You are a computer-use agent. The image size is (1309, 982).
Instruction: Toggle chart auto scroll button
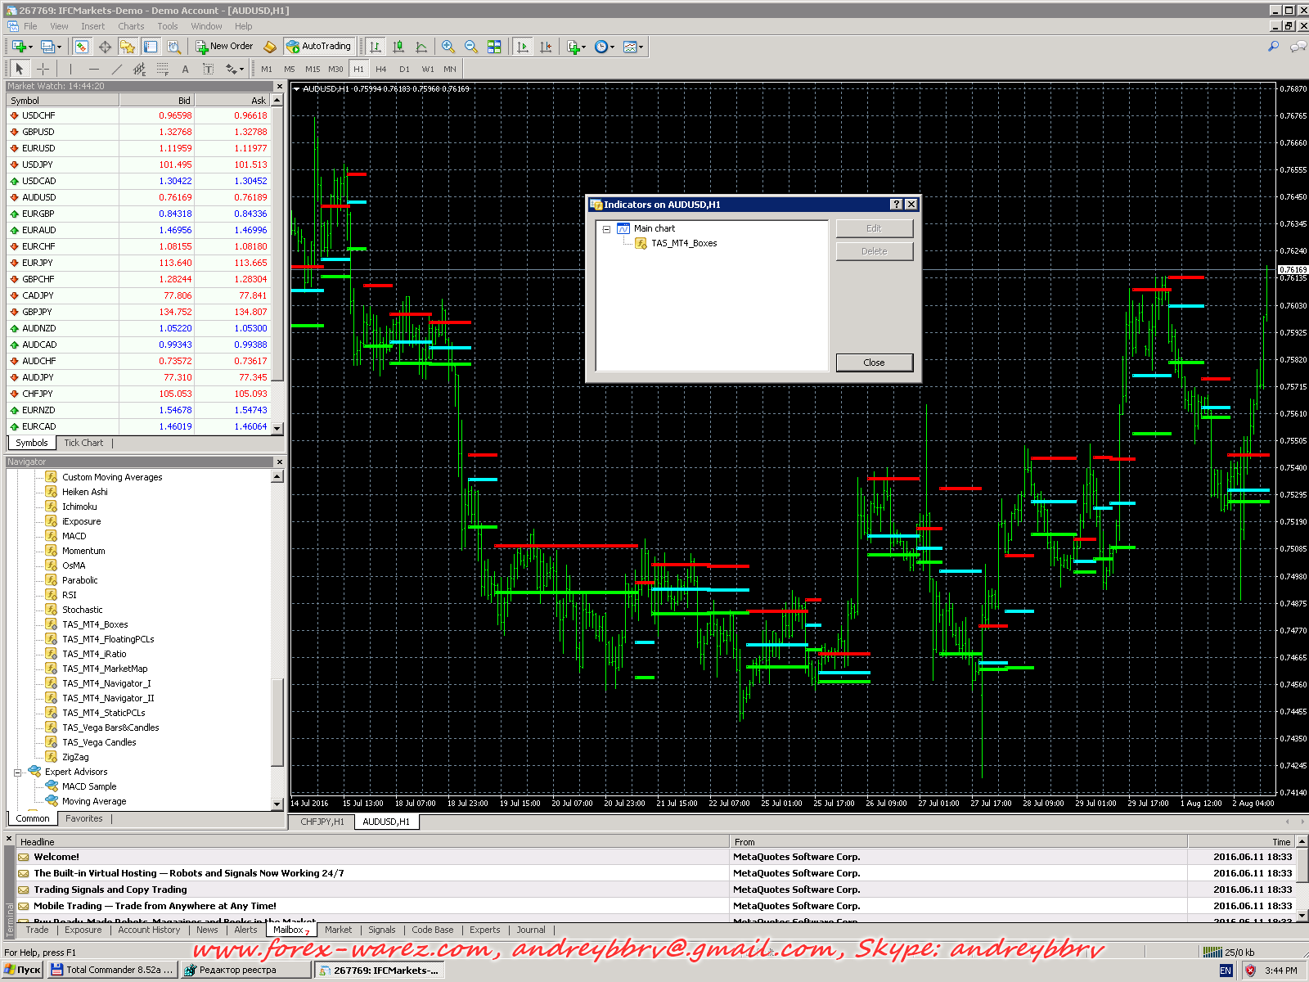coord(523,47)
